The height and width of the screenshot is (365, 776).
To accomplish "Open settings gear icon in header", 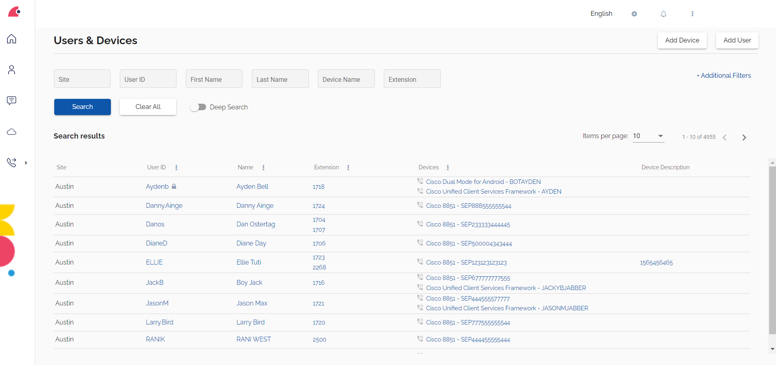I will [x=634, y=14].
